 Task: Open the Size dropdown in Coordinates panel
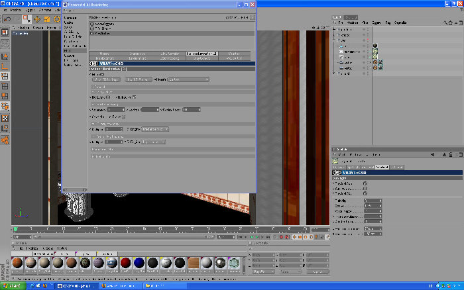pyautogui.click(x=290, y=271)
